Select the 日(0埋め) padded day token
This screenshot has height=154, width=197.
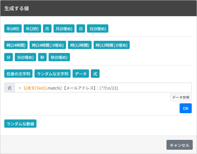(98, 29)
